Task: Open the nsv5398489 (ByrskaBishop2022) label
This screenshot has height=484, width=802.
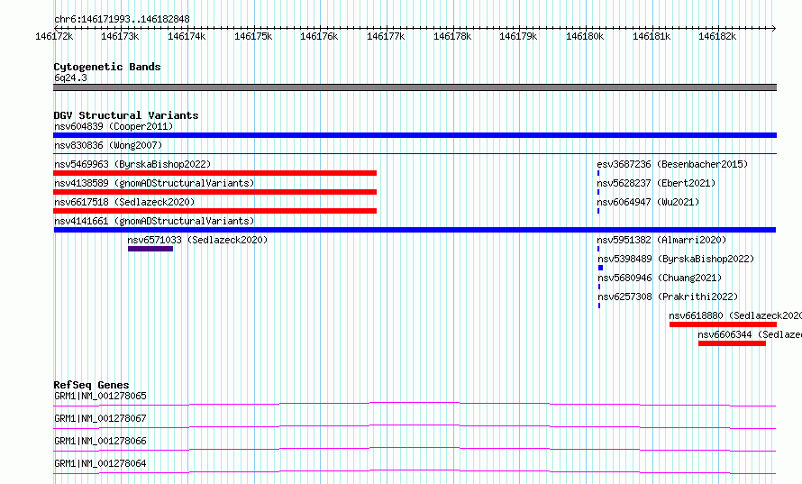Action: pos(676,259)
